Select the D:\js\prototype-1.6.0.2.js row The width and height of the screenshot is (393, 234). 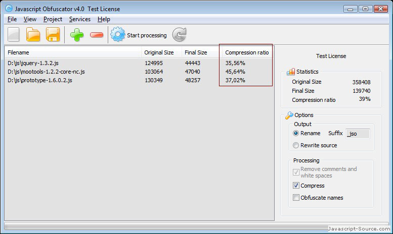click(139, 80)
